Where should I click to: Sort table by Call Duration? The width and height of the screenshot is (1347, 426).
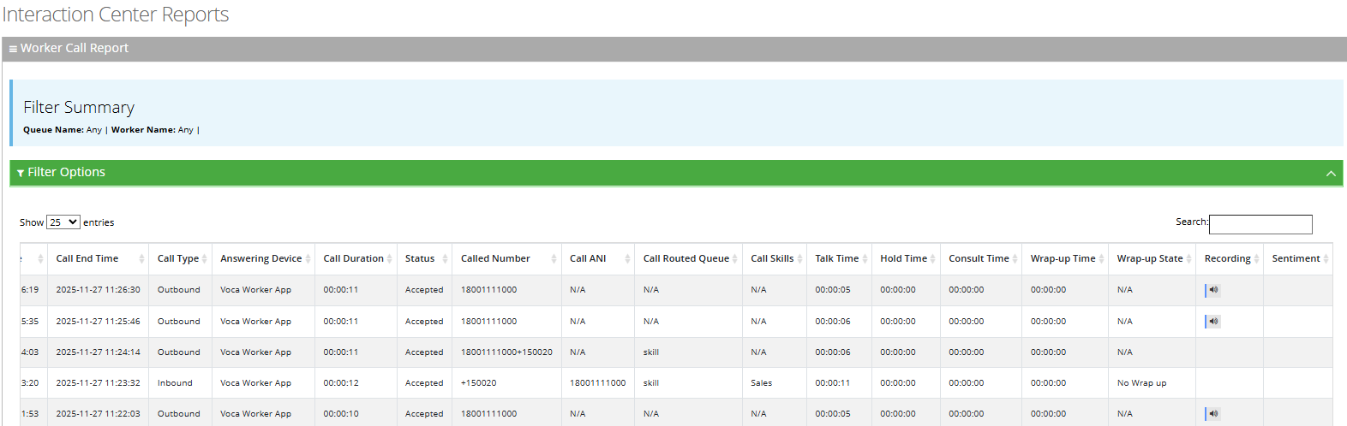pos(353,258)
